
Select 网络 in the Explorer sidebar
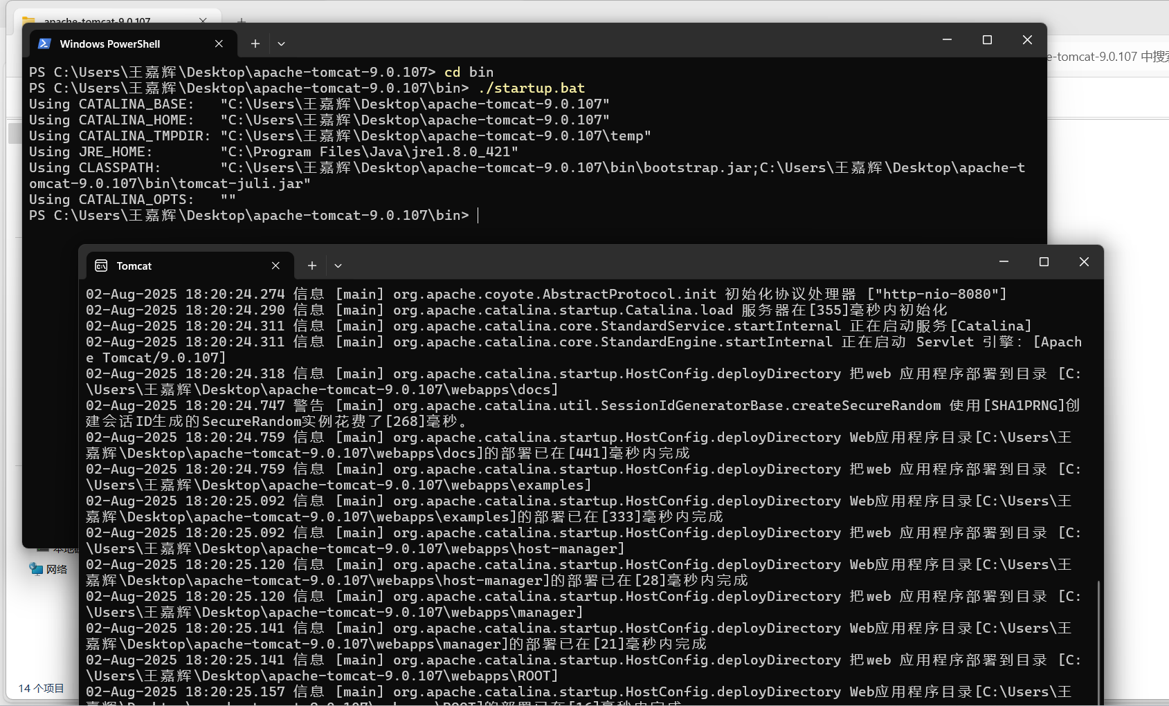pos(56,569)
